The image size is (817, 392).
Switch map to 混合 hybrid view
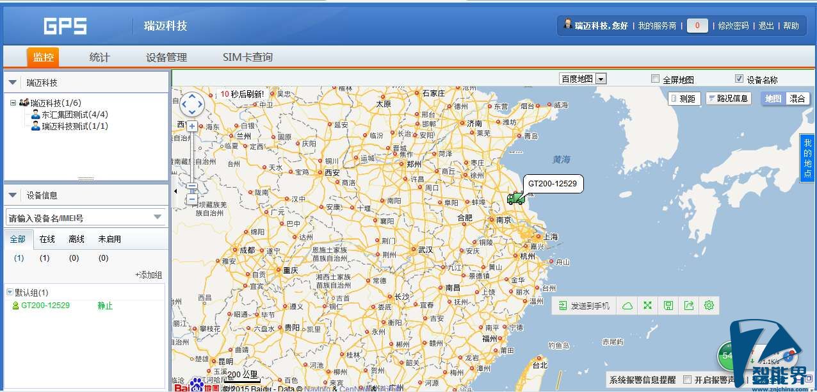[x=798, y=99]
